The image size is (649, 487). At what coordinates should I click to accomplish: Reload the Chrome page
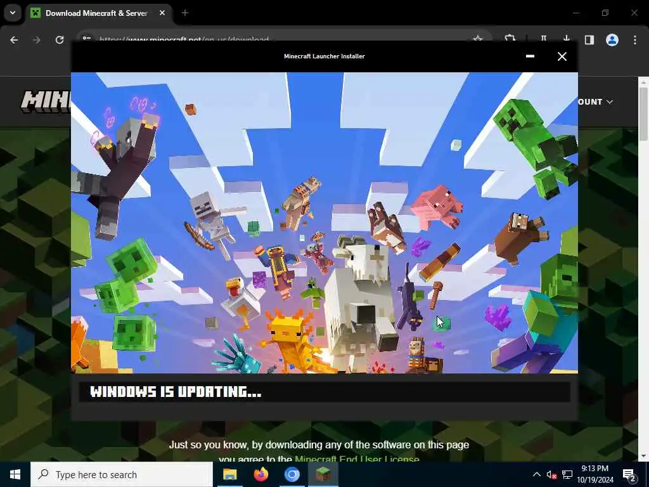(60, 40)
